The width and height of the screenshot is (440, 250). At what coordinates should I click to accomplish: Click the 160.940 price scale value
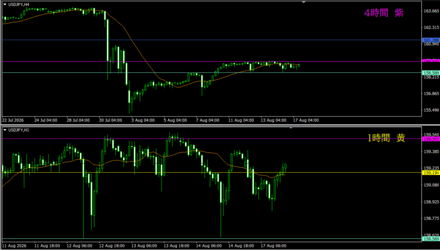coord(431,44)
